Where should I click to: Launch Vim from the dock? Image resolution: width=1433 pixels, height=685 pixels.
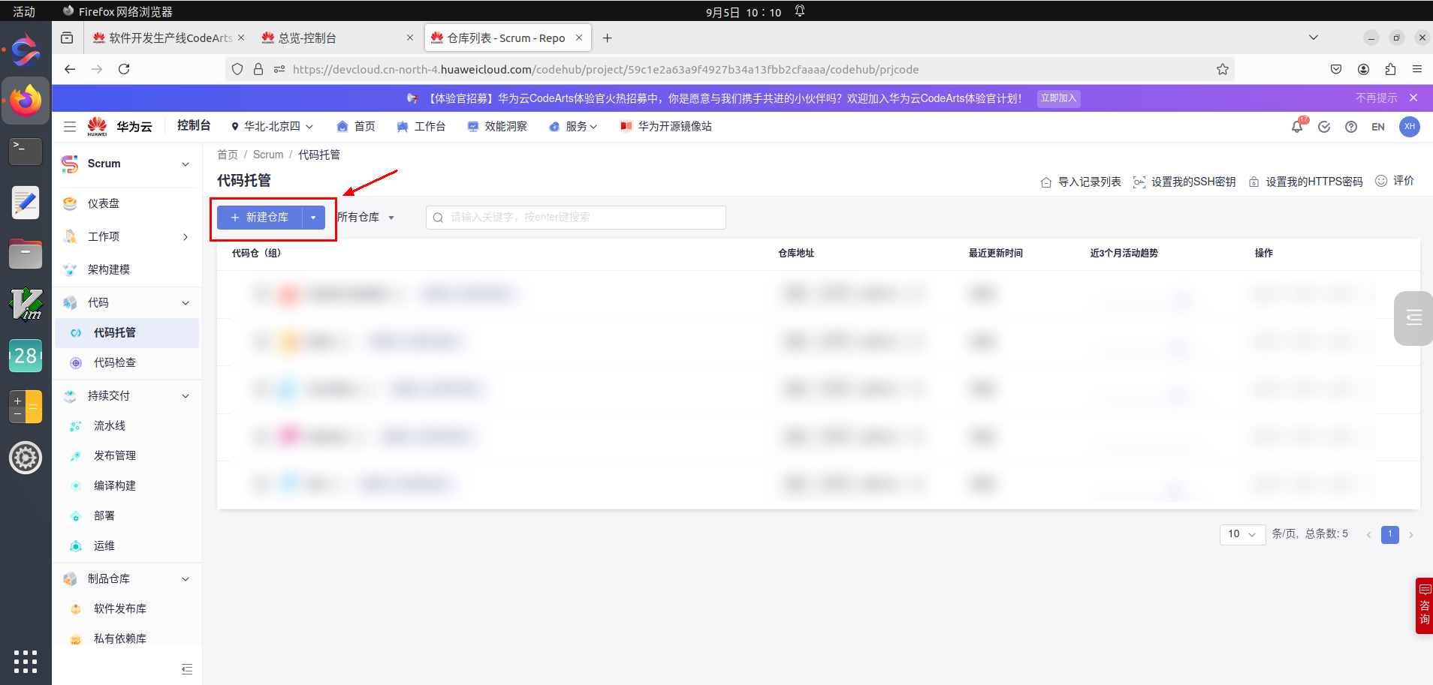(26, 305)
